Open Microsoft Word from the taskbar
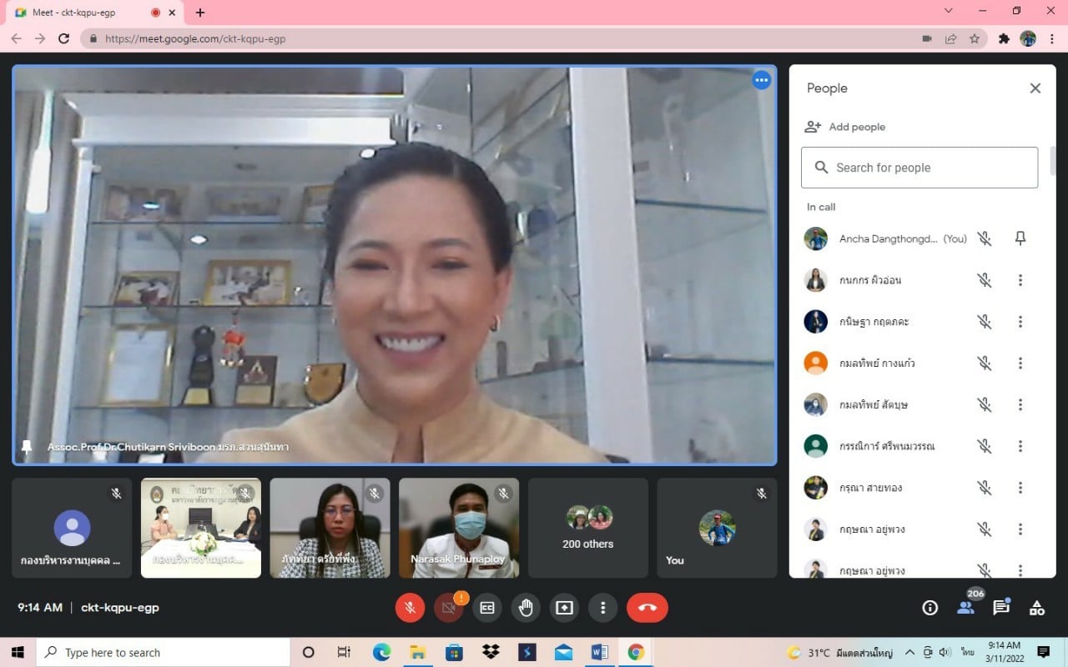 599,652
